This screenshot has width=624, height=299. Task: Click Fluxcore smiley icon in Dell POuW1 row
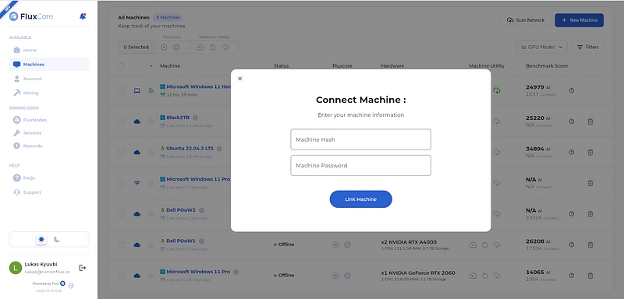tap(347, 244)
